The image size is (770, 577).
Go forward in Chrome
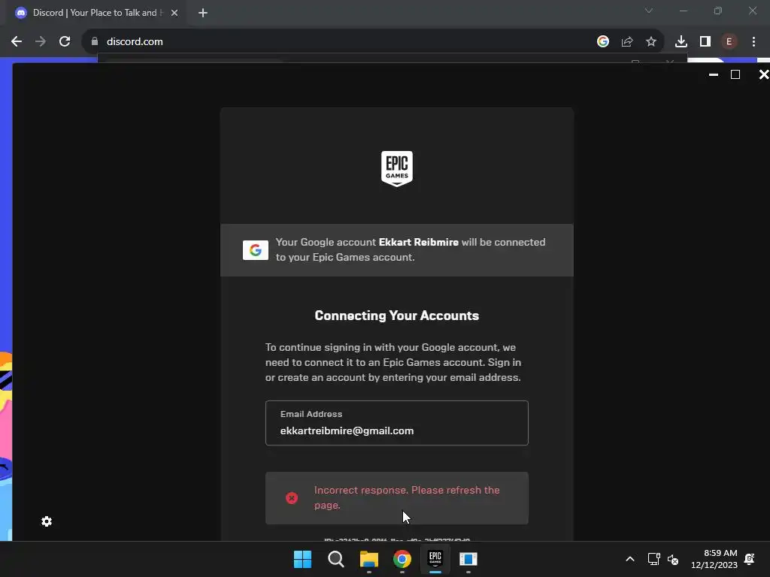coord(41,41)
